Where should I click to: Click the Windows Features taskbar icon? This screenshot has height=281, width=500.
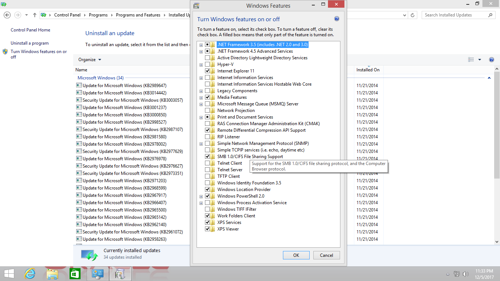tap(120, 273)
